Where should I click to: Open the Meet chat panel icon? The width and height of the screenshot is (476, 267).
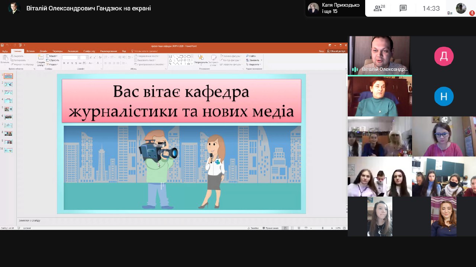403,9
